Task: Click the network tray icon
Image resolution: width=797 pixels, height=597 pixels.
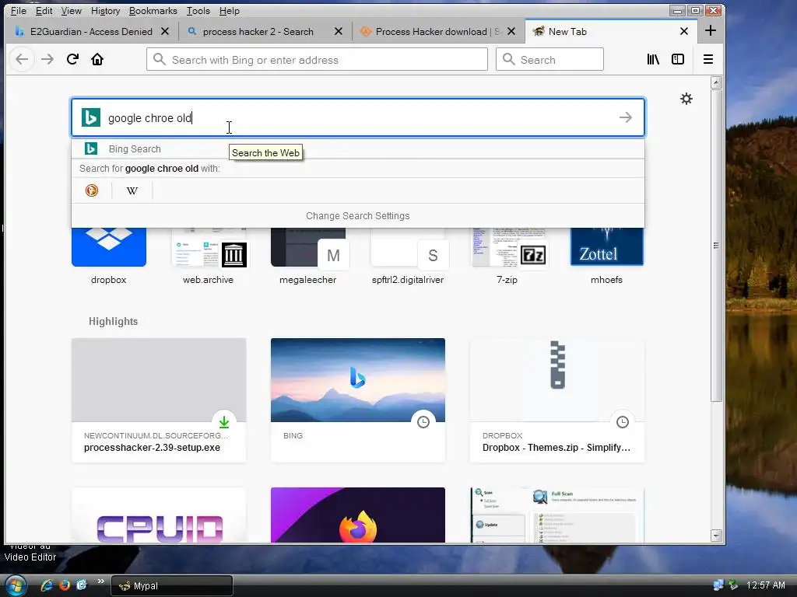Action: point(718,585)
